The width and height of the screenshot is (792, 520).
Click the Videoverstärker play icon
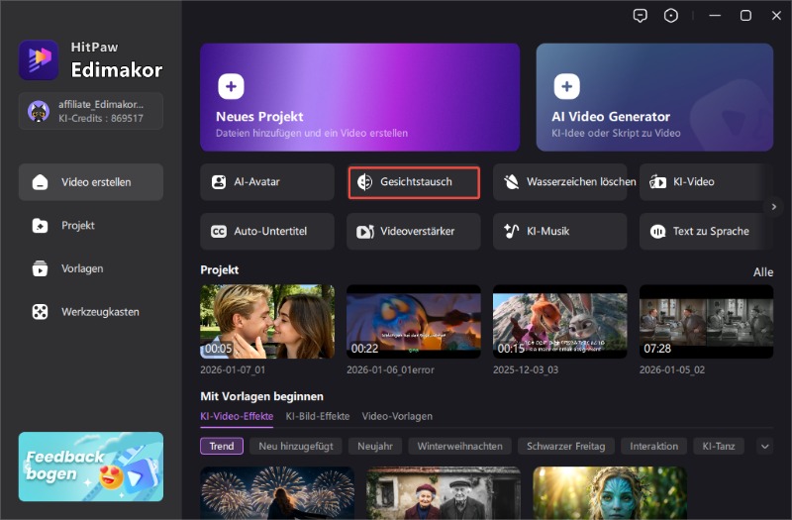click(x=365, y=232)
